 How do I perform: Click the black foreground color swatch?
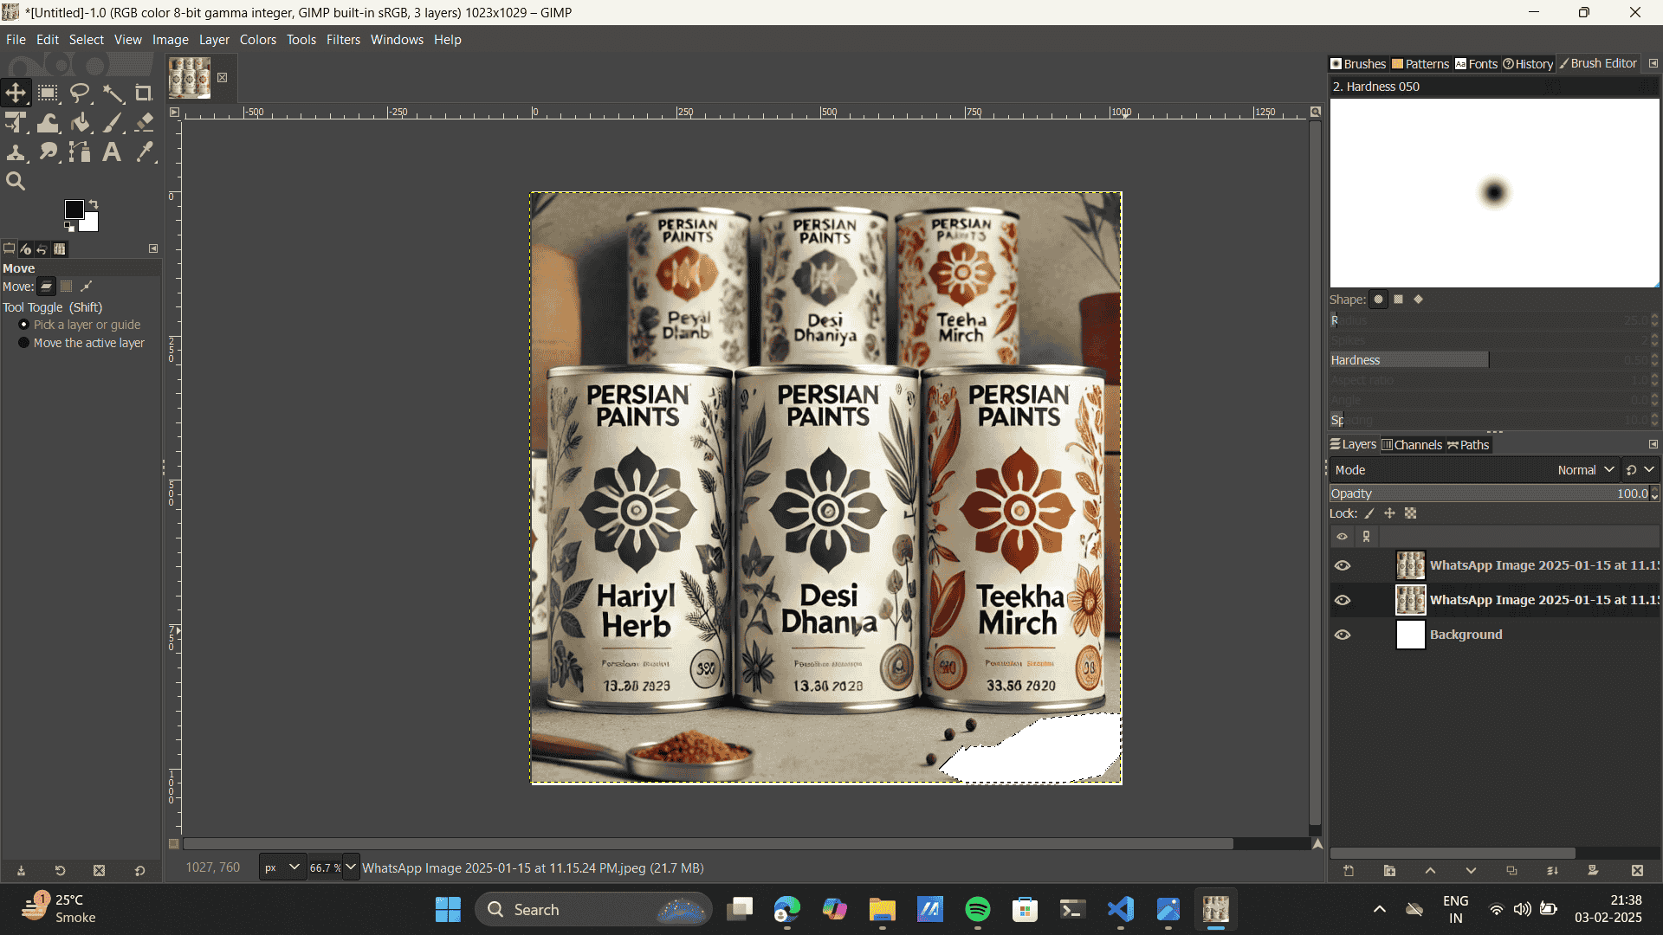point(74,210)
